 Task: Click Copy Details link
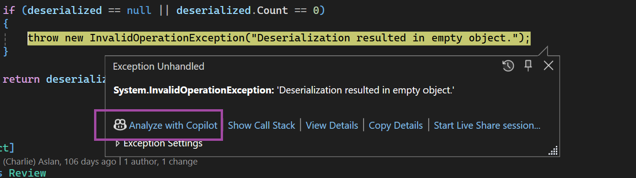click(396, 125)
